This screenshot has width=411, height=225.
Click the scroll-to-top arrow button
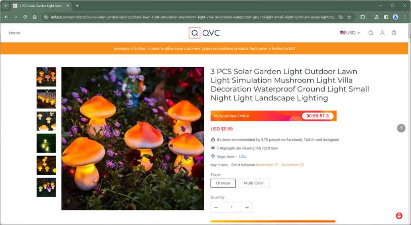coord(401,128)
